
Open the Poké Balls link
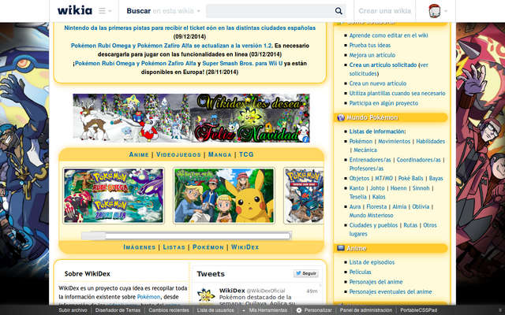click(411, 179)
